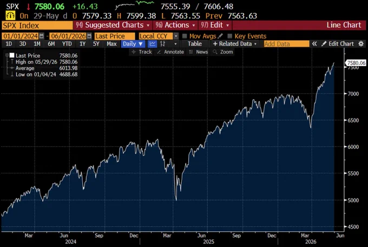
Task: Click the Line Chart title label
Action: [344, 25]
